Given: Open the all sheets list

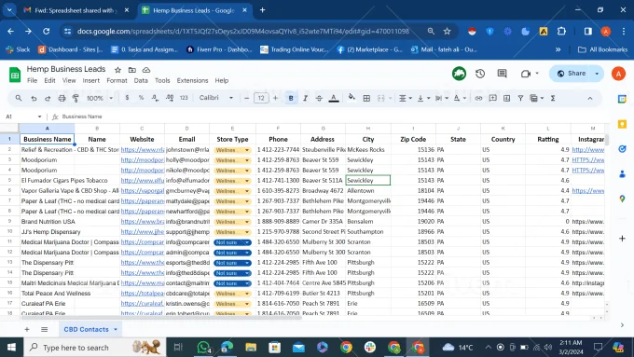Looking at the screenshot, I should 45,330.
